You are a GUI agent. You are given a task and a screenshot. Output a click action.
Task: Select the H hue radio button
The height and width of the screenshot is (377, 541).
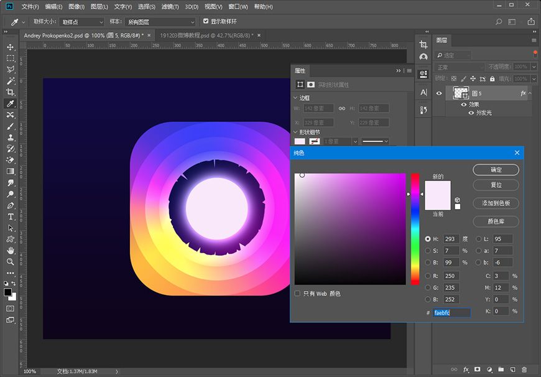428,239
